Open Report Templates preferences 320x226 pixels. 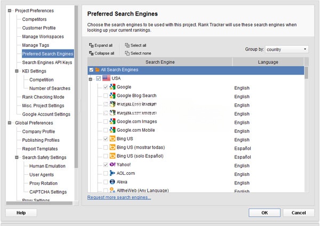[40, 149]
